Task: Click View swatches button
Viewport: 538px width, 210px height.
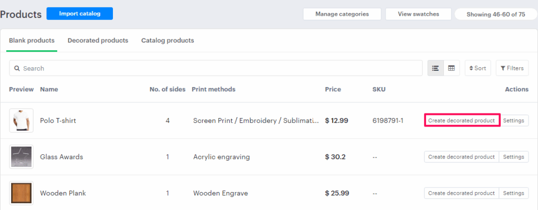Action: pos(418,14)
